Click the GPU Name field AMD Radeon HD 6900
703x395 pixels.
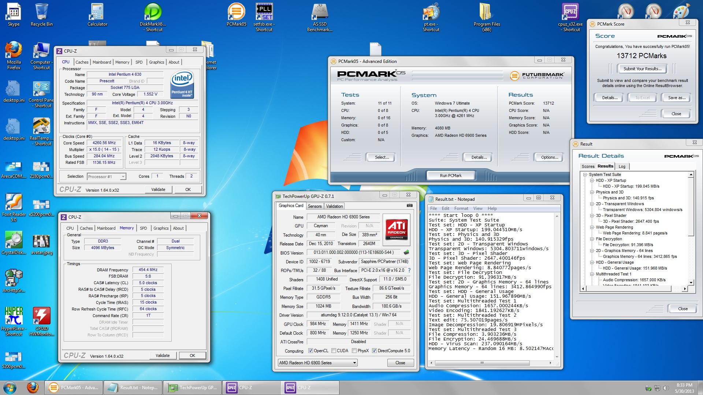pyautogui.click(x=343, y=217)
